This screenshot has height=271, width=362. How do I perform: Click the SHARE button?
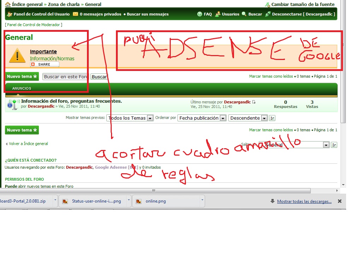(x=45, y=64)
